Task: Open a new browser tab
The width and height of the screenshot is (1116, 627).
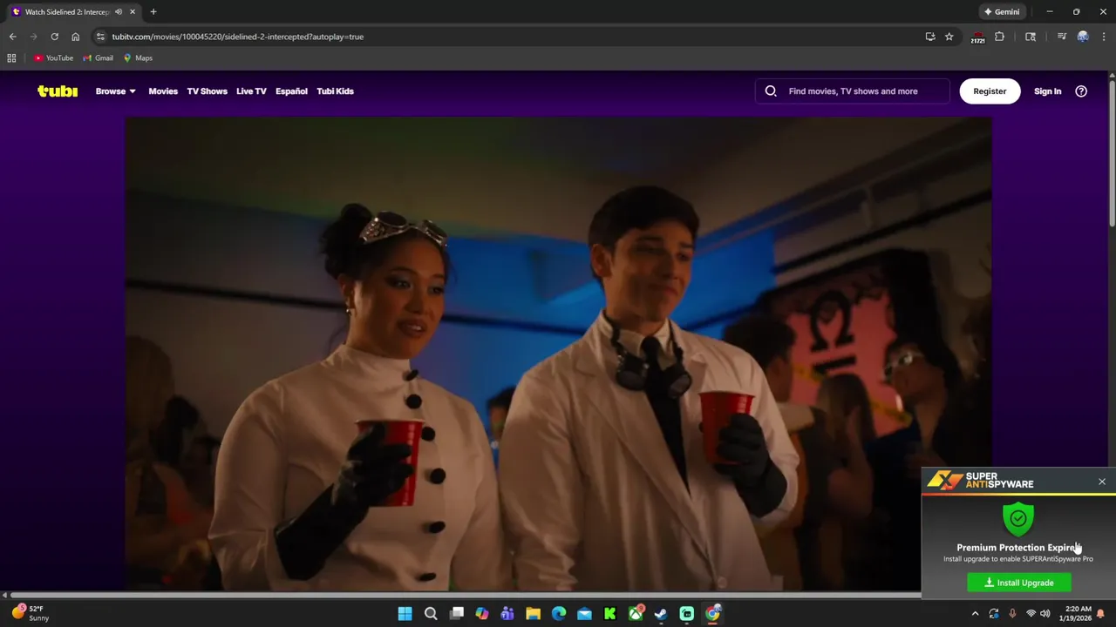Action: tap(153, 12)
